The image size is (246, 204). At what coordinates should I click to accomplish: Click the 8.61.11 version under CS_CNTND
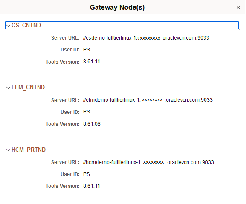(92, 62)
